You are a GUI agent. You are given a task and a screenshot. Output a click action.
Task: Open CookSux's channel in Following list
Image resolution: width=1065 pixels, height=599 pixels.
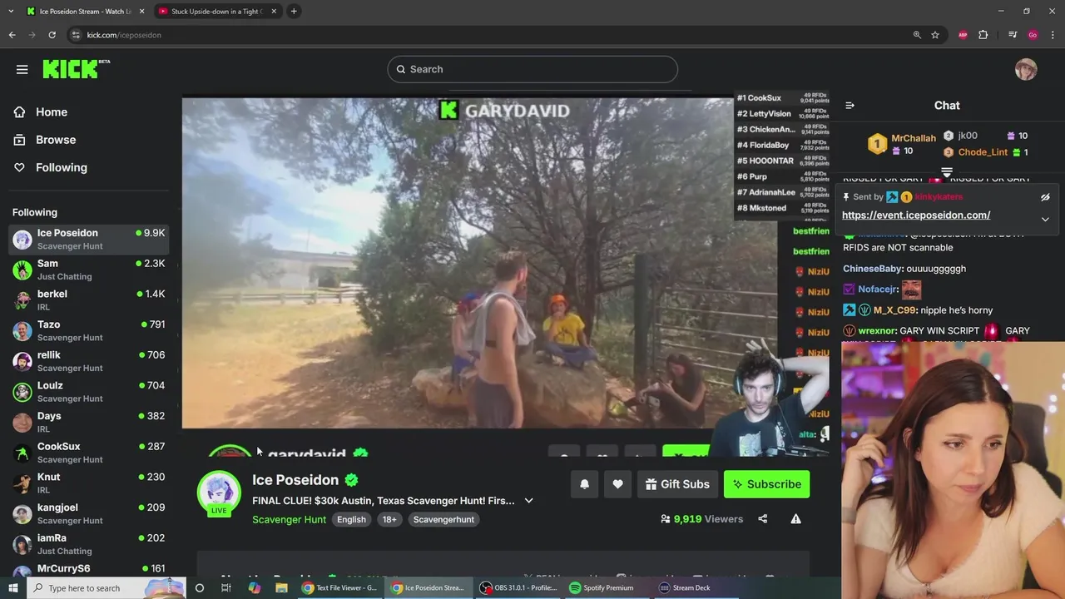[90, 453]
